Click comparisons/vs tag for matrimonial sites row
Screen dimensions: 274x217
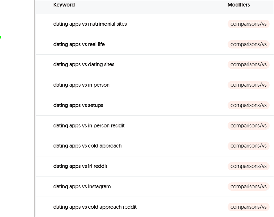[248, 24]
